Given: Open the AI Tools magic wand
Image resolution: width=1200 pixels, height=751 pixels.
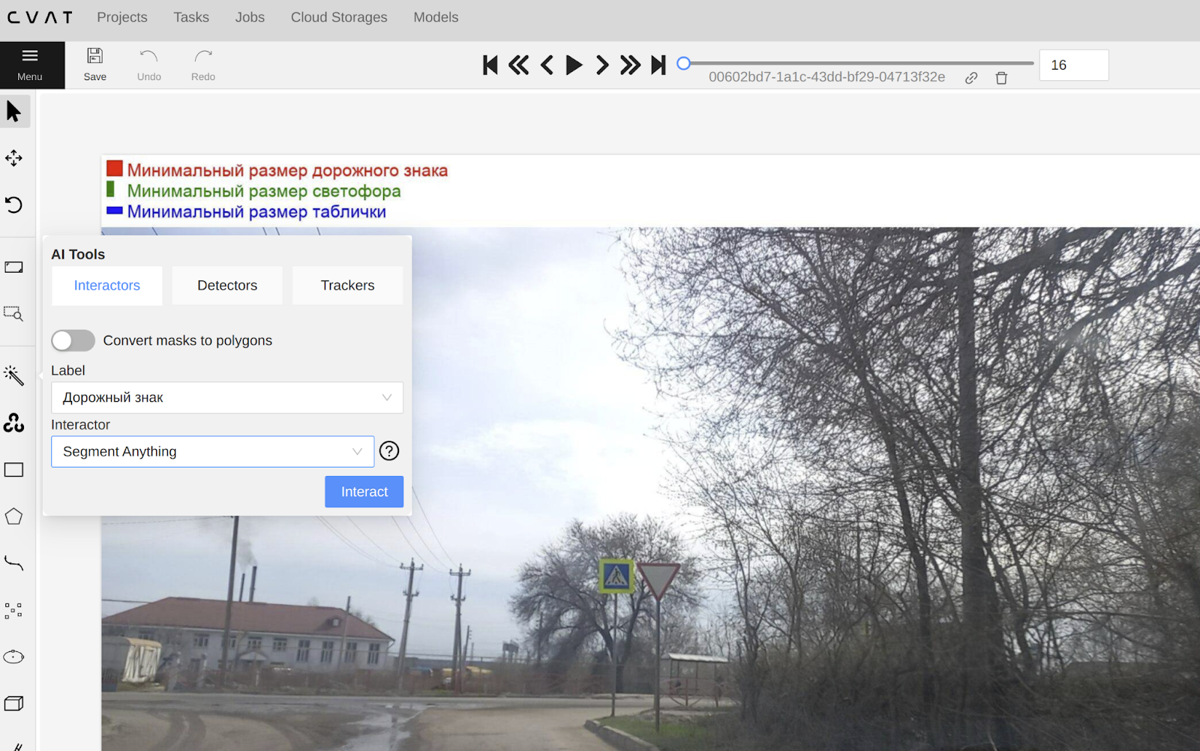Looking at the screenshot, I should pyautogui.click(x=14, y=375).
